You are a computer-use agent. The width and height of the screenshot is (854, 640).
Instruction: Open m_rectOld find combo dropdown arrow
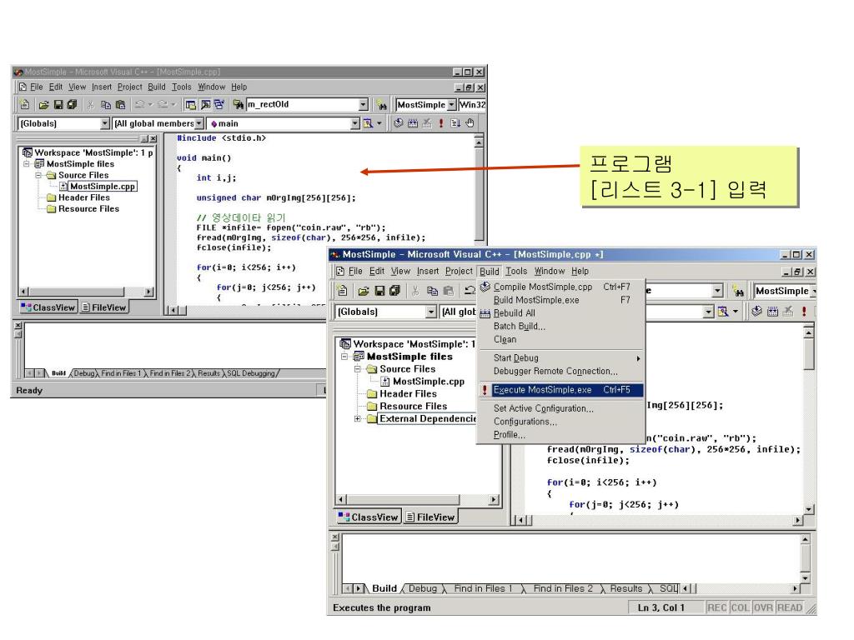tap(364, 104)
